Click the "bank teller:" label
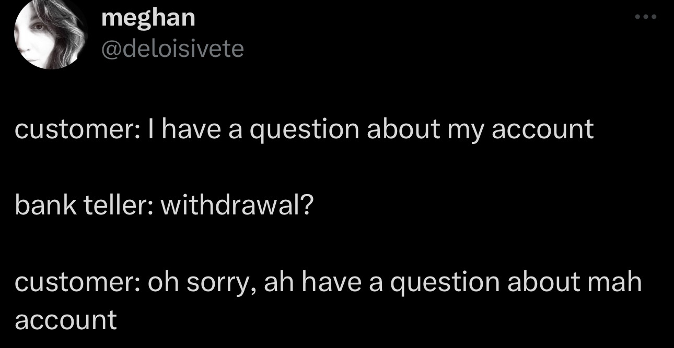The image size is (674, 348). click(x=84, y=206)
